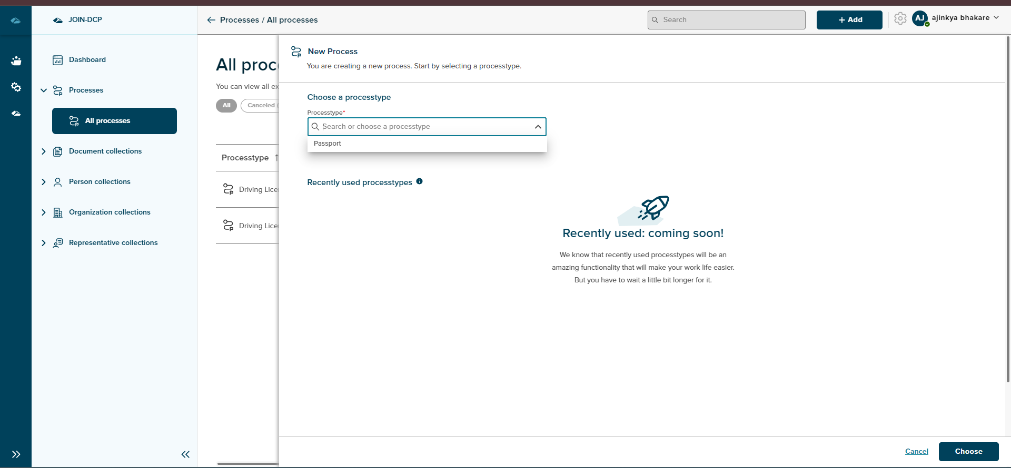This screenshot has width=1011, height=468.
Task: Expand the icon rail with double-right chevron
Action: pyautogui.click(x=16, y=454)
